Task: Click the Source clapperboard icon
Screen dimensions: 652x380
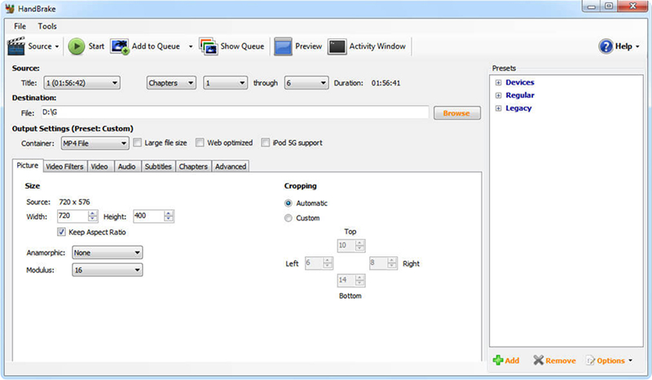Action: click(16, 46)
